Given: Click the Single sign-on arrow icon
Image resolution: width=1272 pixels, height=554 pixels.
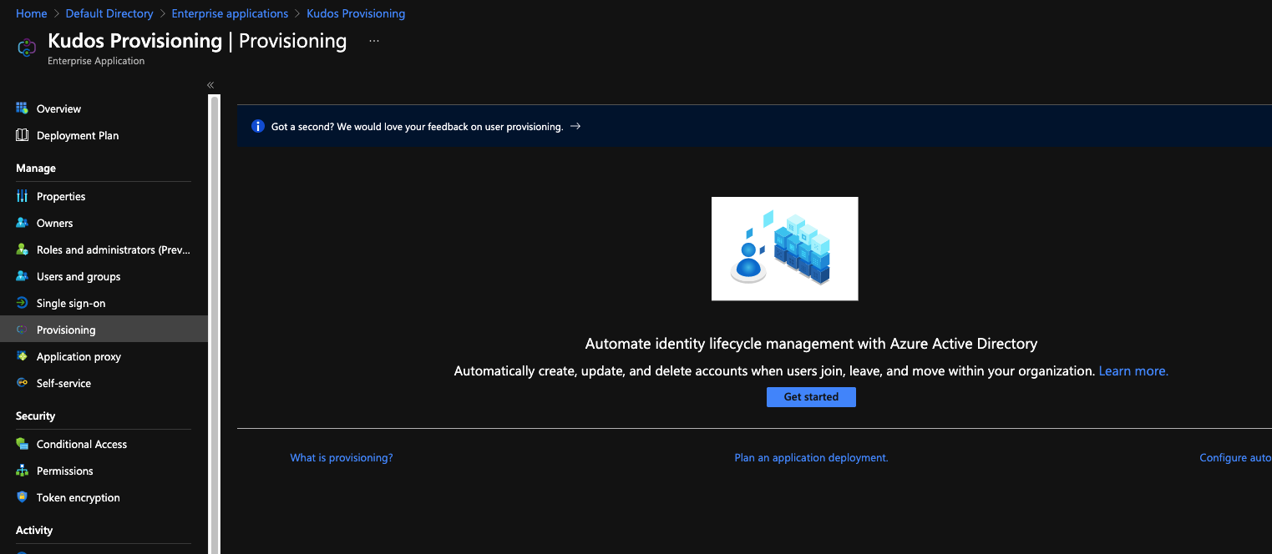Looking at the screenshot, I should coord(22,303).
